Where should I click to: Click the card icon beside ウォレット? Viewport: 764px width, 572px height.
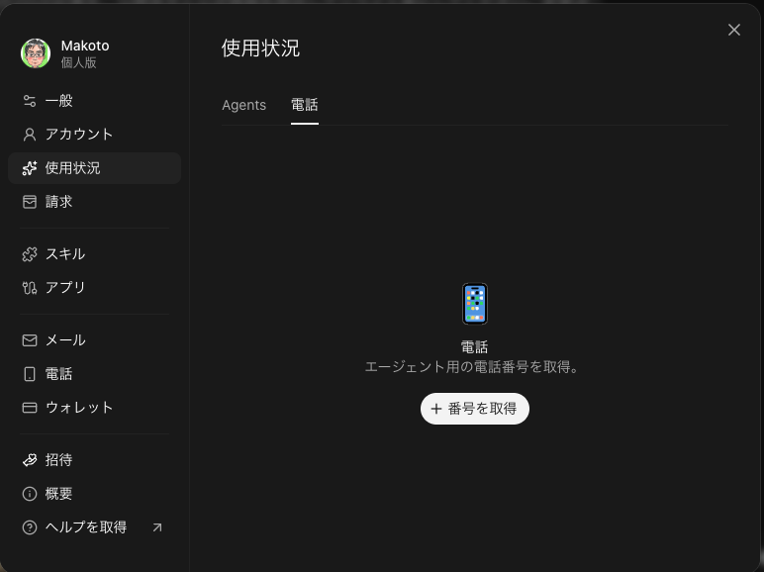(x=30, y=408)
